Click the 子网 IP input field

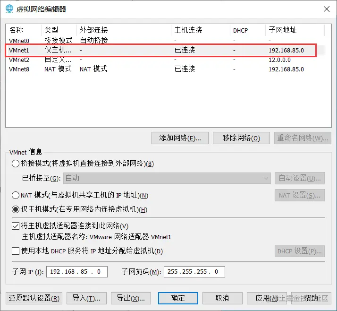coord(77,272)
